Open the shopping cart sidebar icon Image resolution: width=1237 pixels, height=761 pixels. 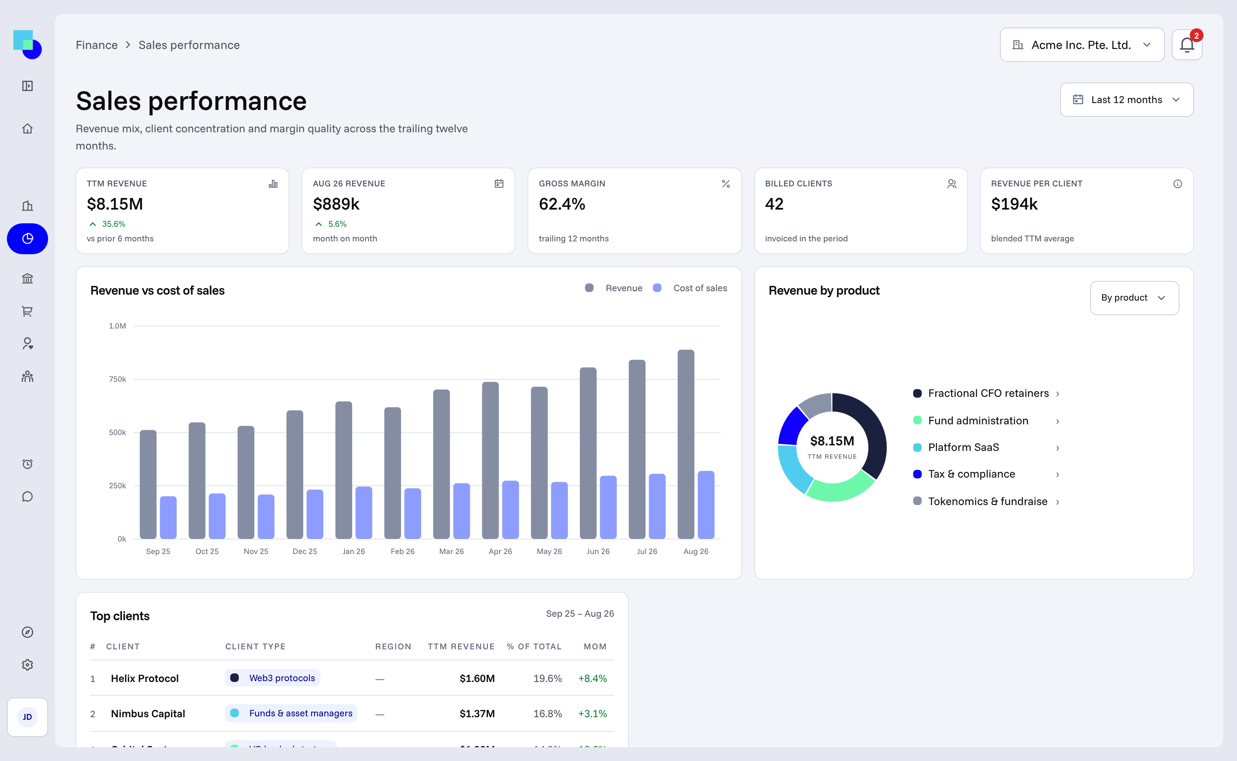[x=27, y=311]
